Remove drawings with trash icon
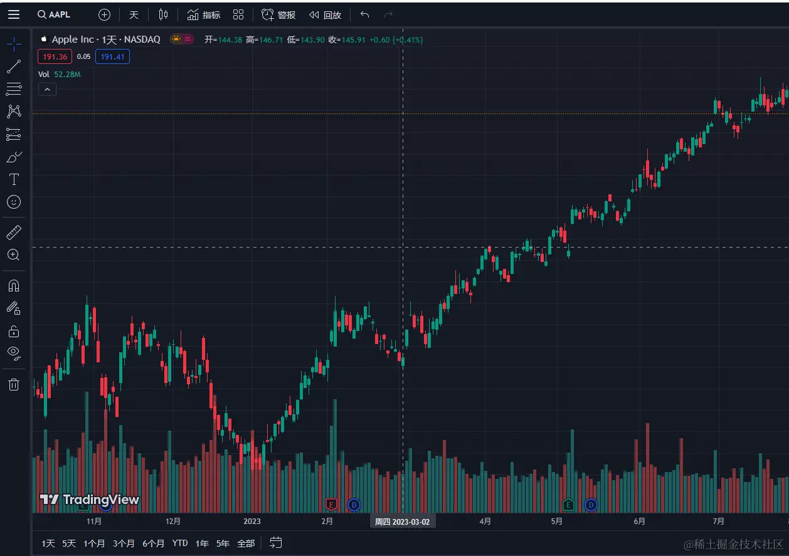 click(x=14, y=384)
